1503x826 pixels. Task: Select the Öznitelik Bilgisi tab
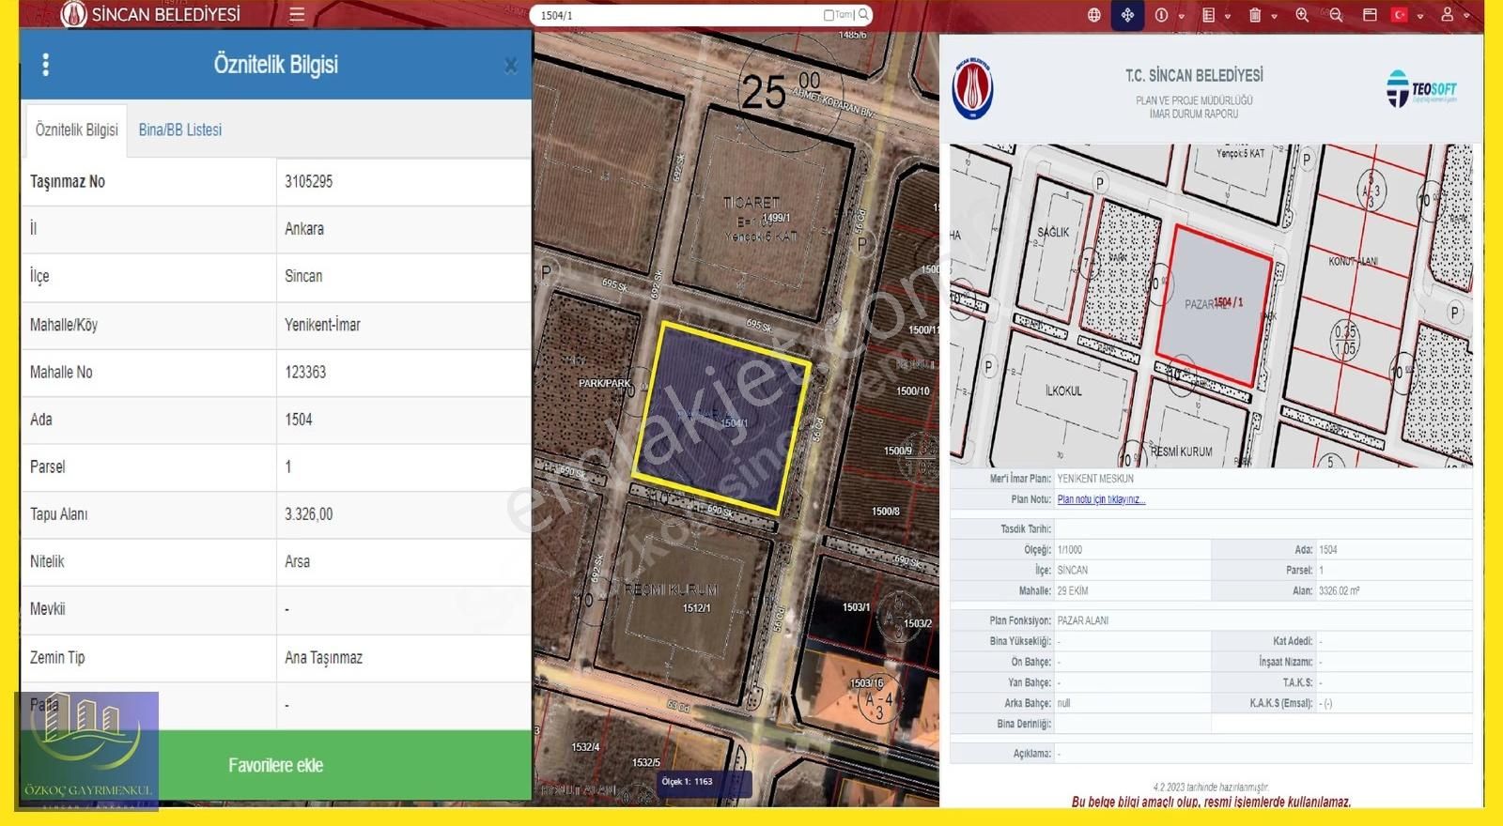(76, 130)
